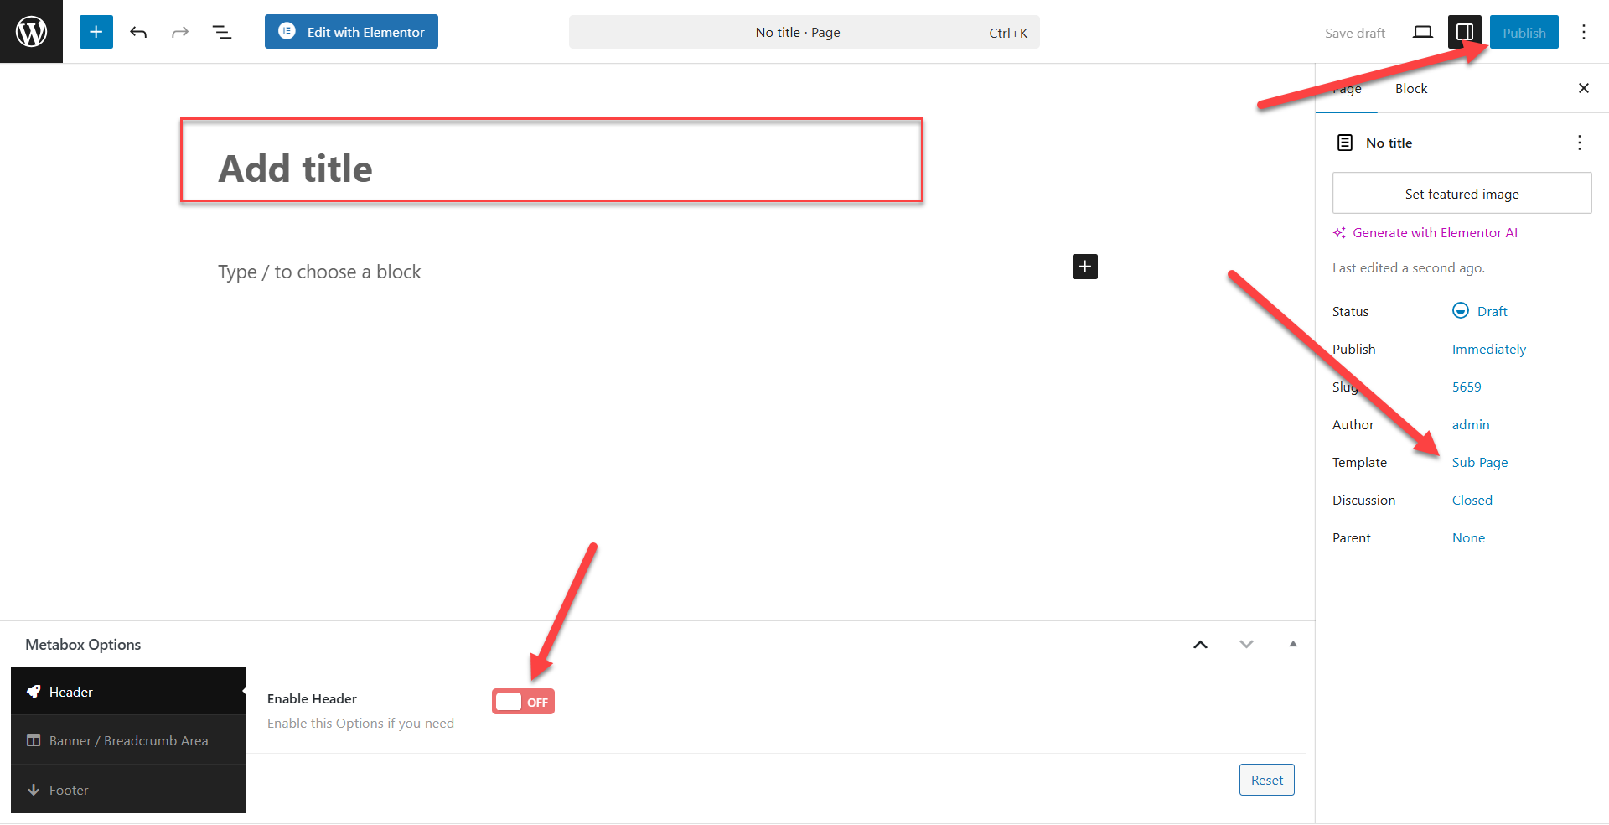Screen dimensions: 1609x825
Task: Click the laptop preview icon
Action: pos(1422,32)
